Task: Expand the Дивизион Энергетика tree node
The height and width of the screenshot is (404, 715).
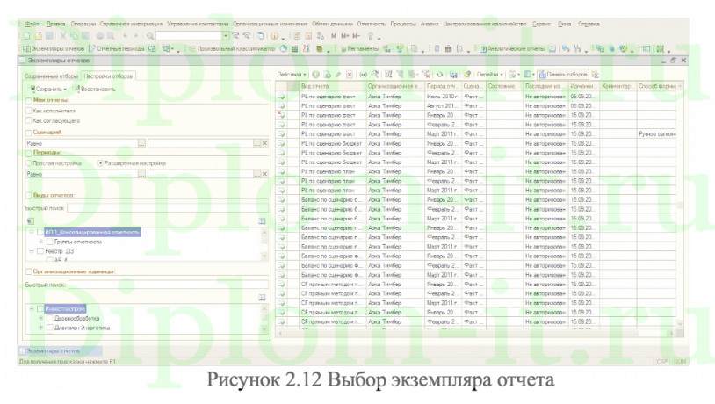Action: tap(40, 328)
